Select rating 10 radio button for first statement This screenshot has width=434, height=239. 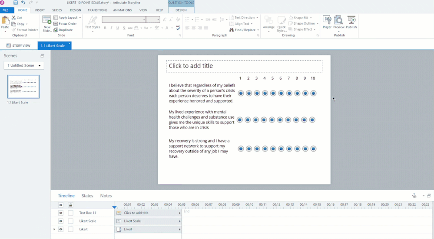coord(313,93)
